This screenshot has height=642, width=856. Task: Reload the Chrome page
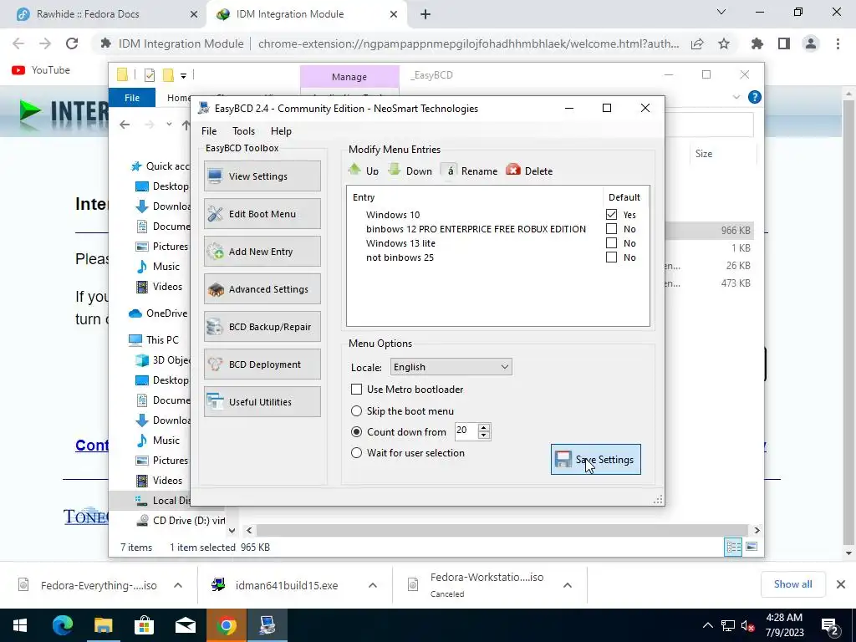coord(72,43)
